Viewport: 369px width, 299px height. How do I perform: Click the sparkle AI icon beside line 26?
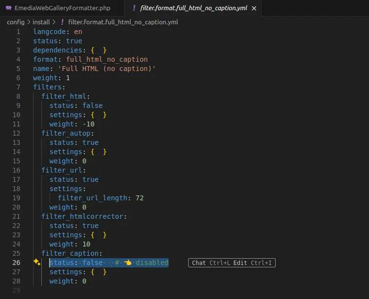[x=36, y=262]
